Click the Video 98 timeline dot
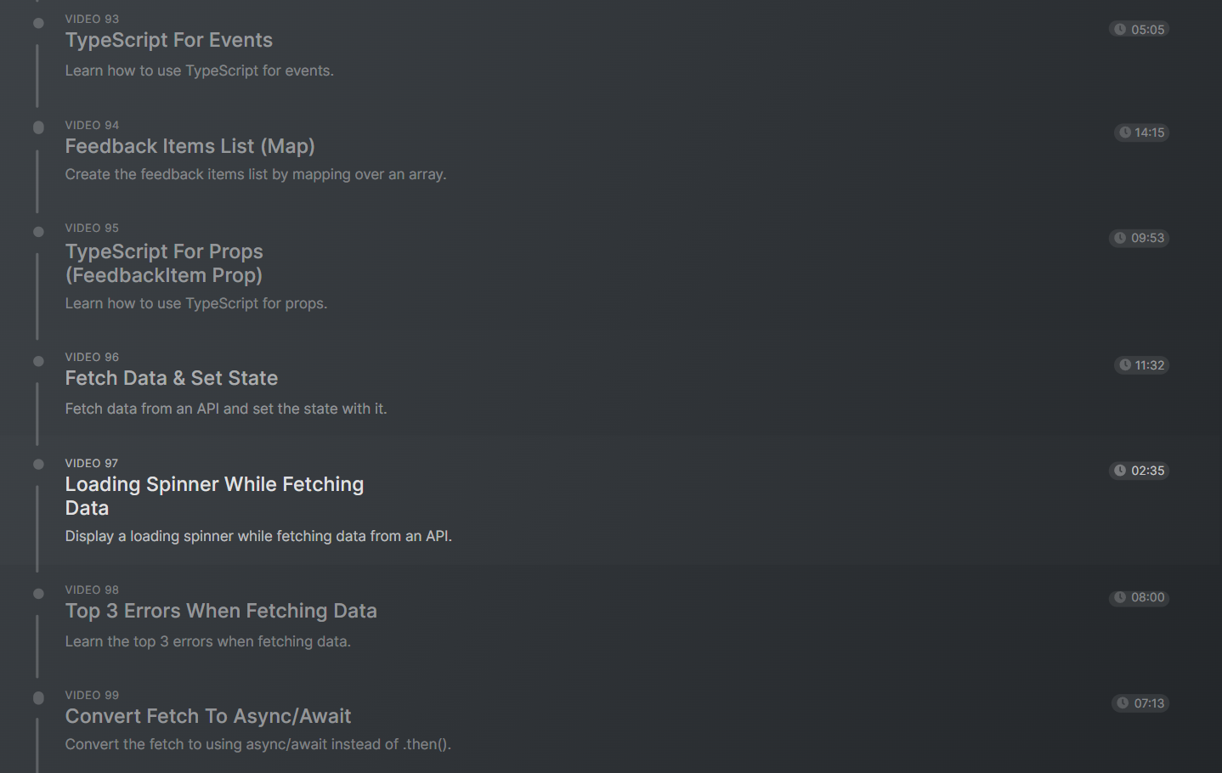This screenshot has width=1222, height=773. click(38, 594)
